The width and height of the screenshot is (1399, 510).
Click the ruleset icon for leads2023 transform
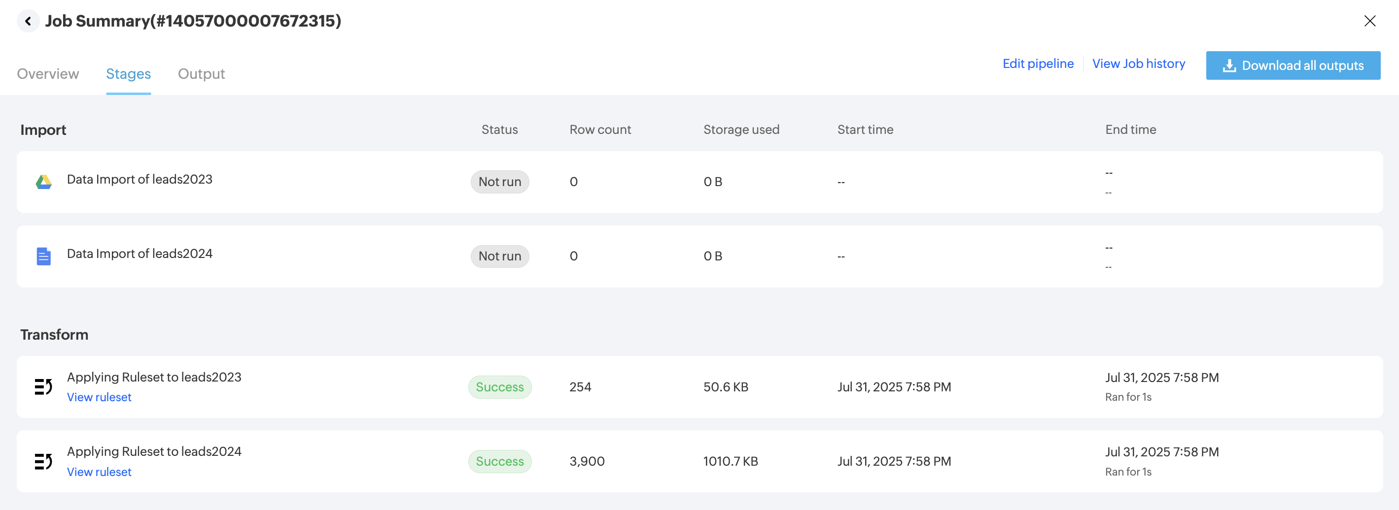pyautogui.click(x=43, y=387)
